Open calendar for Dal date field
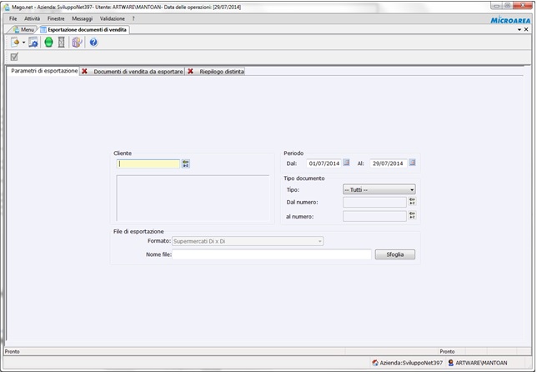 click(x=346, y=163)
